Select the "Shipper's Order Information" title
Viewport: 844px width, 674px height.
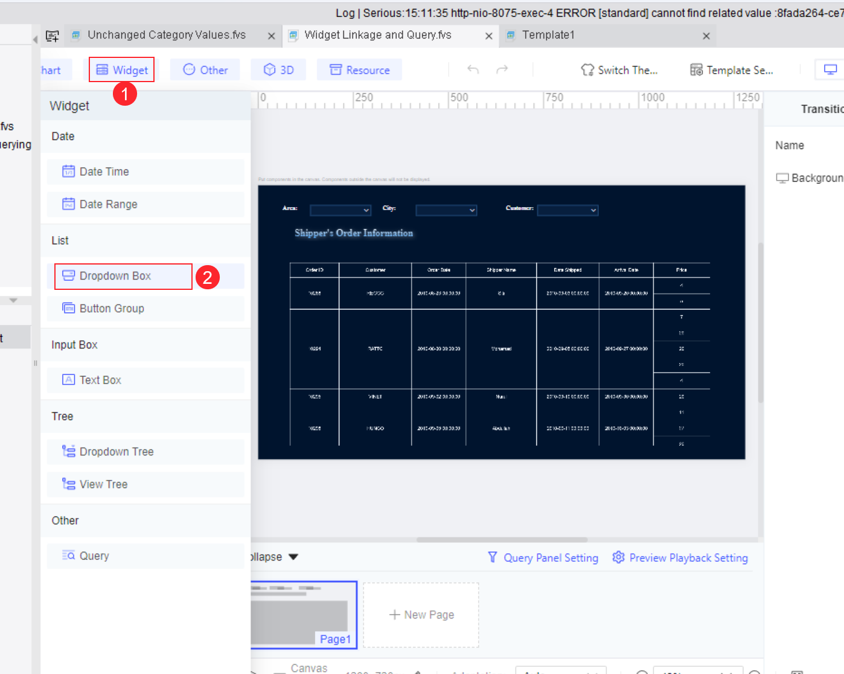(x=354, y=233)
